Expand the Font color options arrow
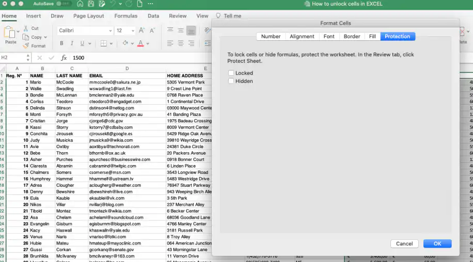The width and height of the screenshot is (473, 262). point(148,44)
